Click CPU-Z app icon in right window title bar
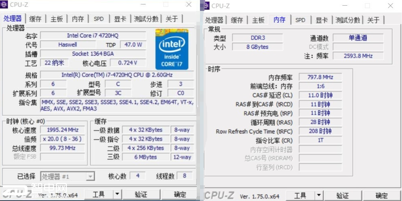 [206, 5]
